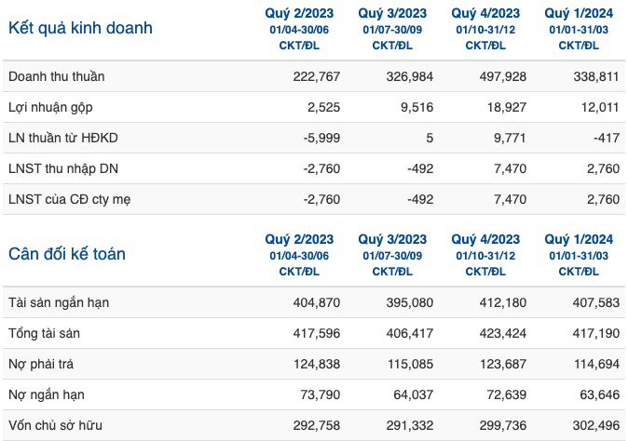The width and height of the screenshot is (628, 441).
Task: Select the Doanh thu thuần row label
Action: click(x=57, y=76)
